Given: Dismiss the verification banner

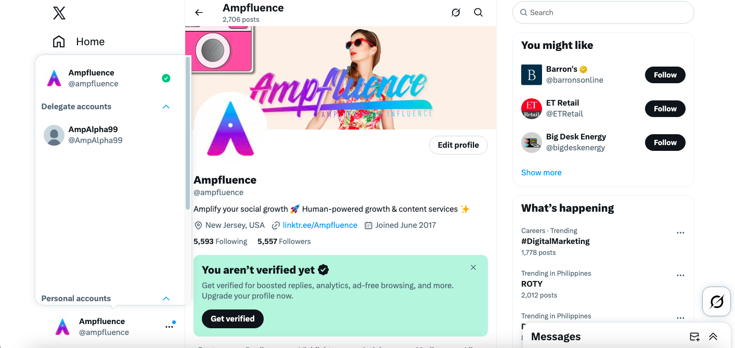Looking at the screenshot, I should pyautogui.click(x=473, y=267).
